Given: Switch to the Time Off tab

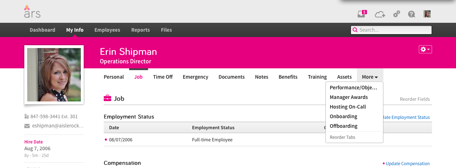Looking at the screenshot, I should pos(163,77).
